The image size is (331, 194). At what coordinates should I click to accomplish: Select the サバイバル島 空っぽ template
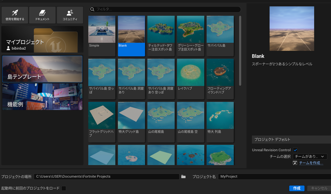102,79
